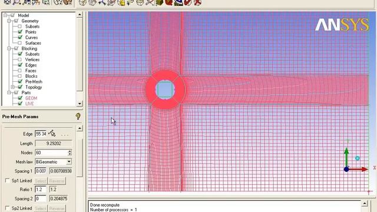Tick the Sp2 Linked checkbox
This screenshot has height=212, width=377.
(8, 208)
